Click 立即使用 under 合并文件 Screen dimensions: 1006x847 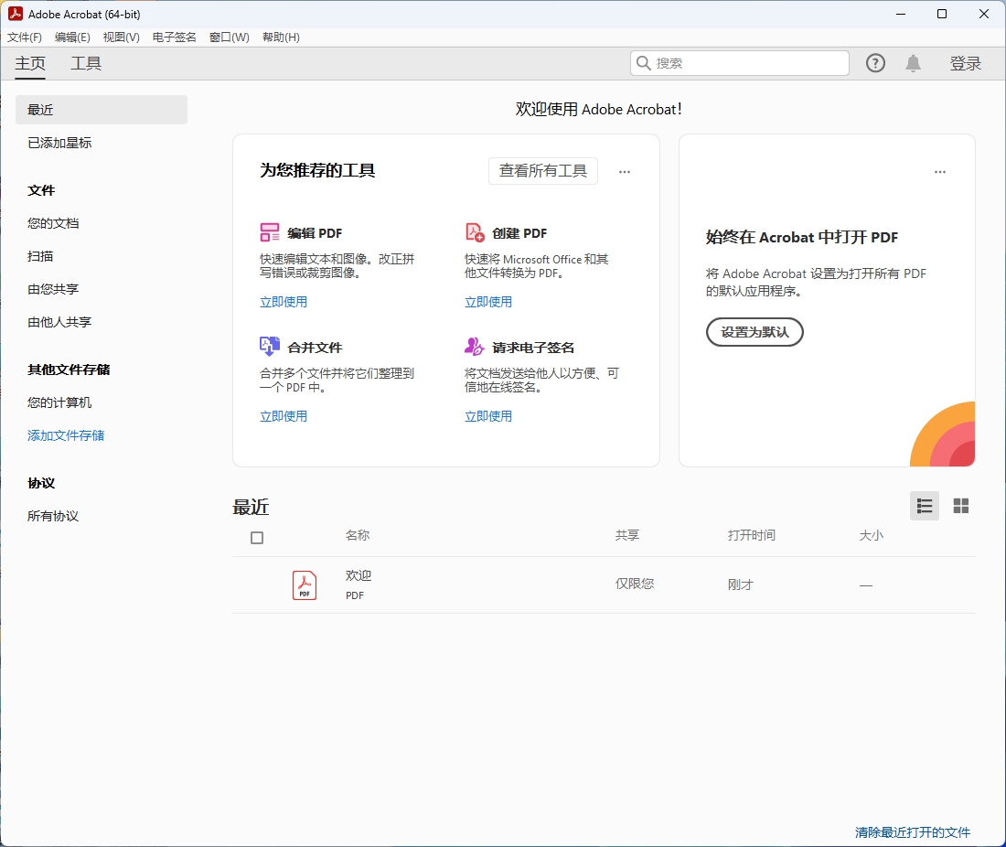[x=284, y=415]
